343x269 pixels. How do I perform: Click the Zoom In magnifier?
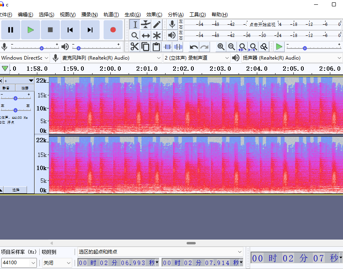pos(221,47)
